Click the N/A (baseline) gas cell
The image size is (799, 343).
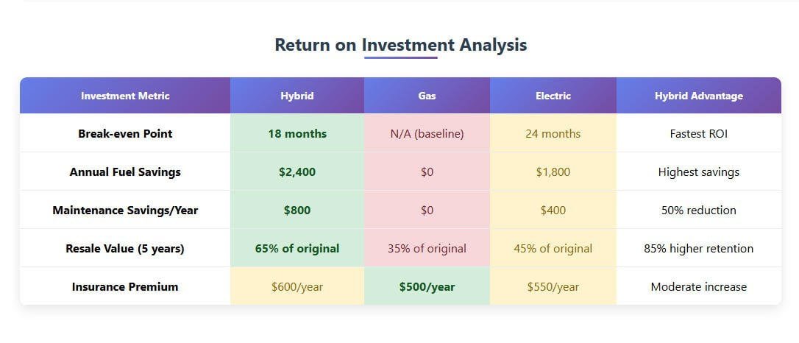point(427,134)
